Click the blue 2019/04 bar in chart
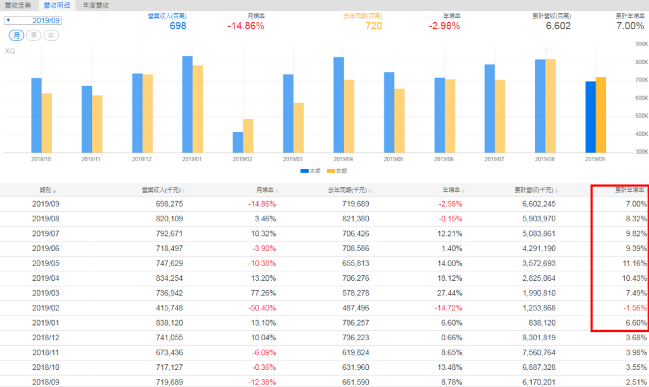Viewport: 649px width, 387px height. pos(338,105)
